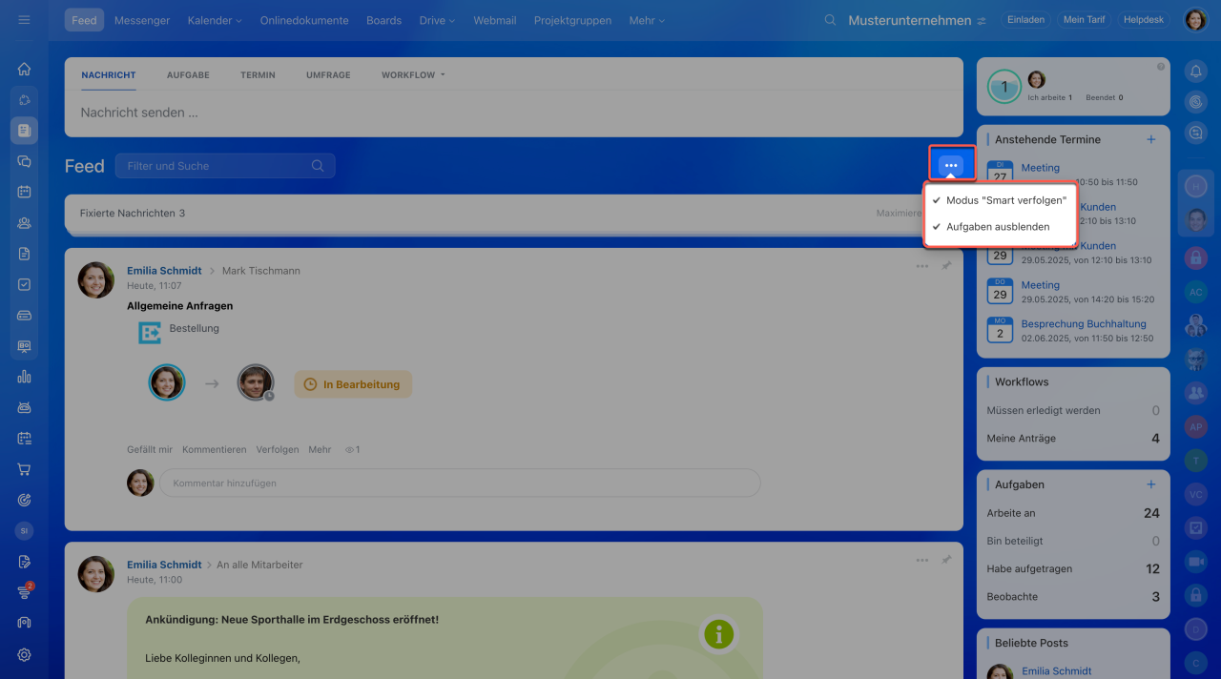The width and height of the screenshot is (1221, 679).
Task: Click Gefällt mir on the Bestellung post
Action: [150, 449]
